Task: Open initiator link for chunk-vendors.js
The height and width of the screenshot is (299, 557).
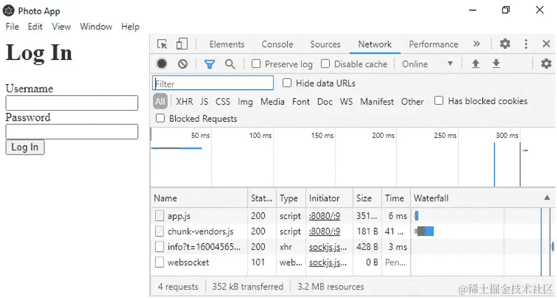Action: point(324,231)
